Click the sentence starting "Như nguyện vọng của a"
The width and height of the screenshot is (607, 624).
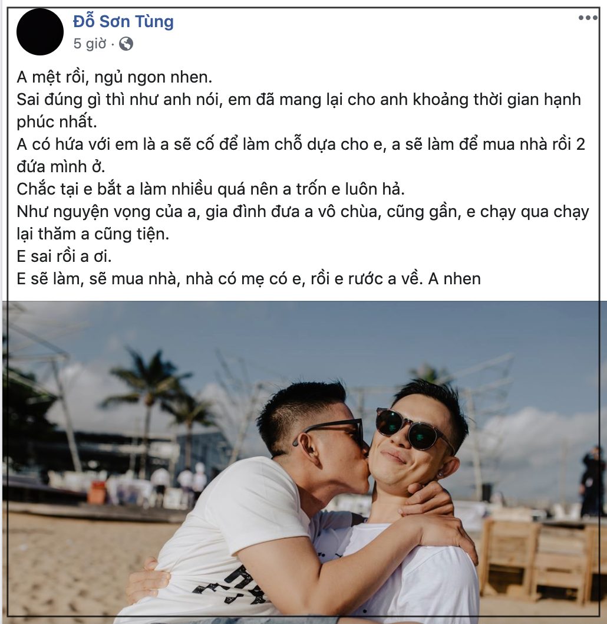tap(303, 223)
